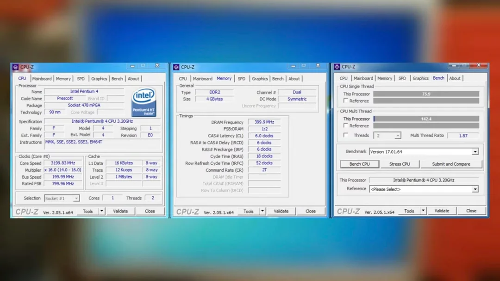
Task: Click the CPU-Z app icon in Bench window title bar
Action: point(337,67)
